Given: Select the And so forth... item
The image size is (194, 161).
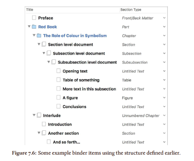Looking at the screenshot, I should click(x=67, y=142).
